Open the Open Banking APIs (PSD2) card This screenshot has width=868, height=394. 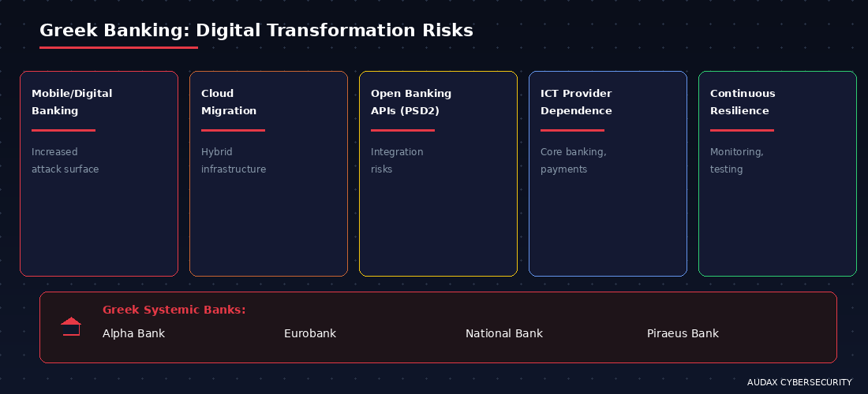point(439,173)
